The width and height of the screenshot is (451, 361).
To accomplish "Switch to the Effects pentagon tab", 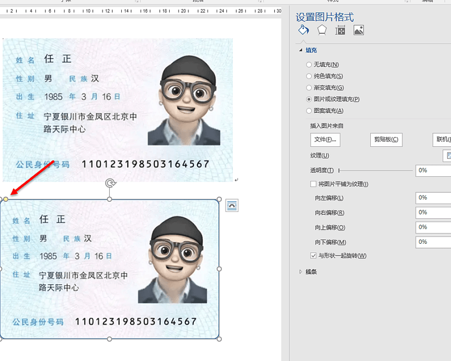I will pyautogui.click(x=322, y=30).
